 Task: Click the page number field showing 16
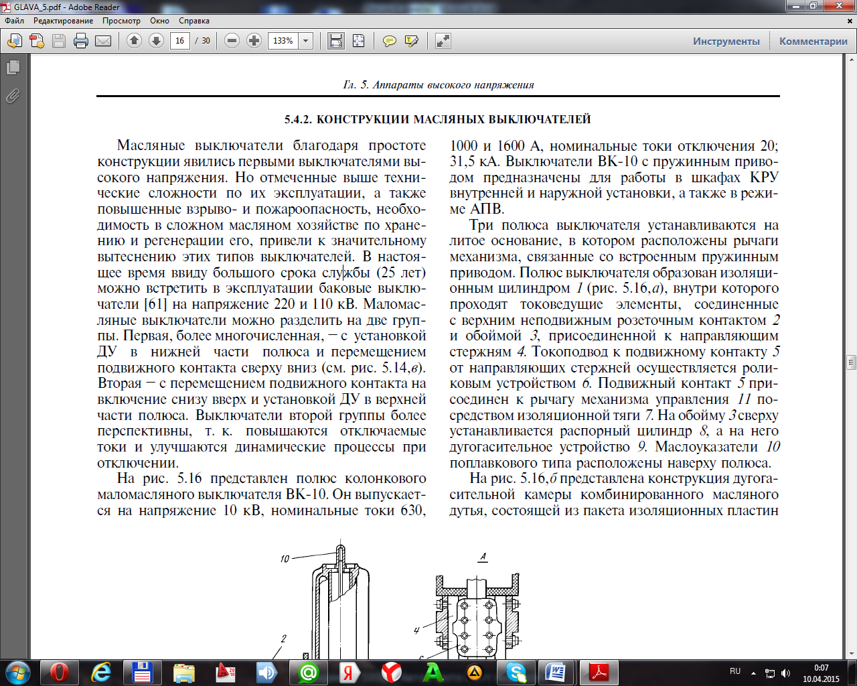click(179, 41)
